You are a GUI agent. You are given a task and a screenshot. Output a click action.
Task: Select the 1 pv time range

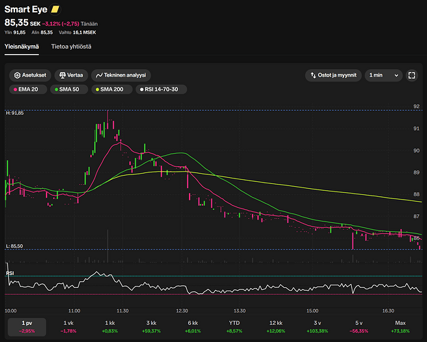[27, 327]
